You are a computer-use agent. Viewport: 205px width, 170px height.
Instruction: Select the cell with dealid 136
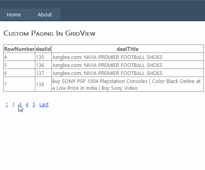click(43, 65)
